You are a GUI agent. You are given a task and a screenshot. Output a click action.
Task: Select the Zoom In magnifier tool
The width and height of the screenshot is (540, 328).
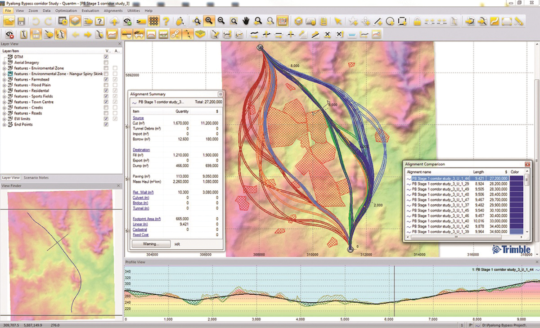click(x=209, y=21)
